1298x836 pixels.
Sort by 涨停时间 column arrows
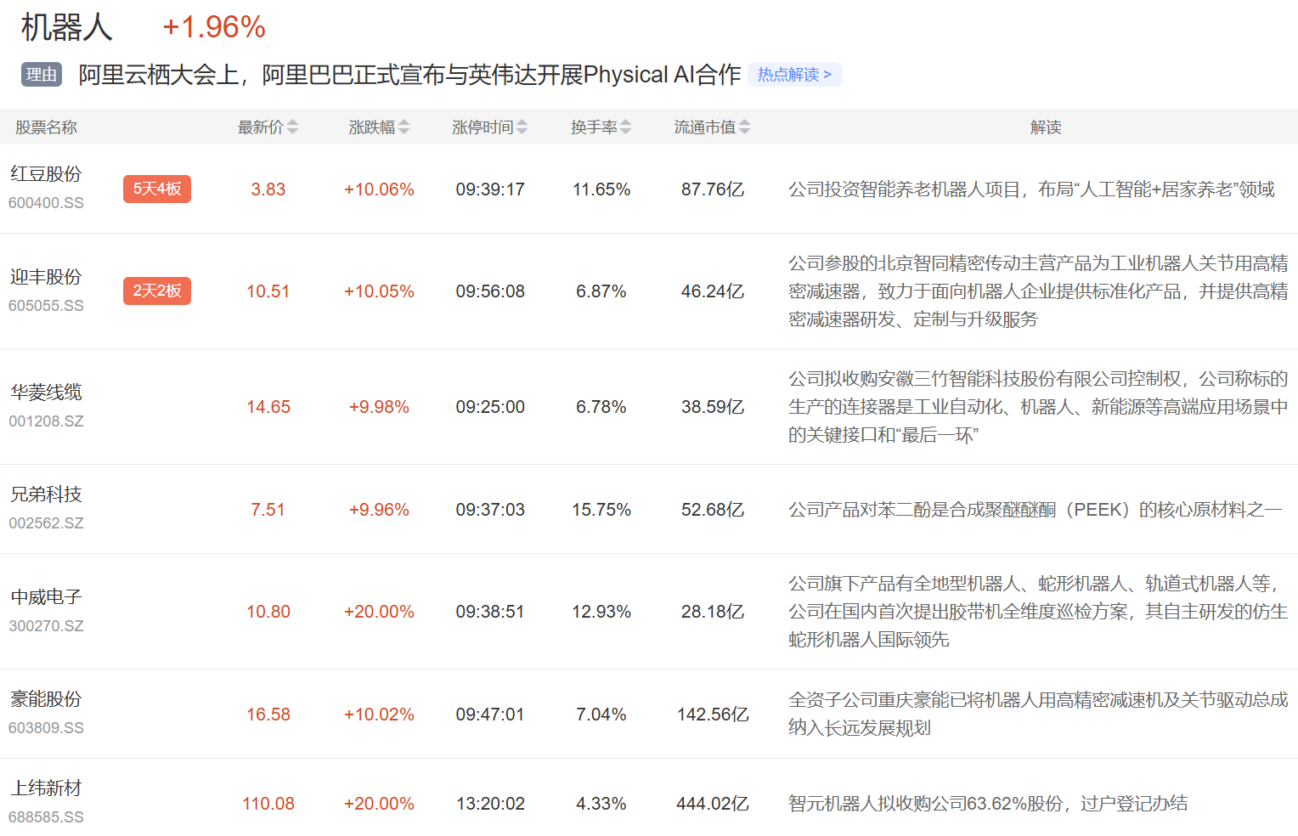click(x=522, y=127)
